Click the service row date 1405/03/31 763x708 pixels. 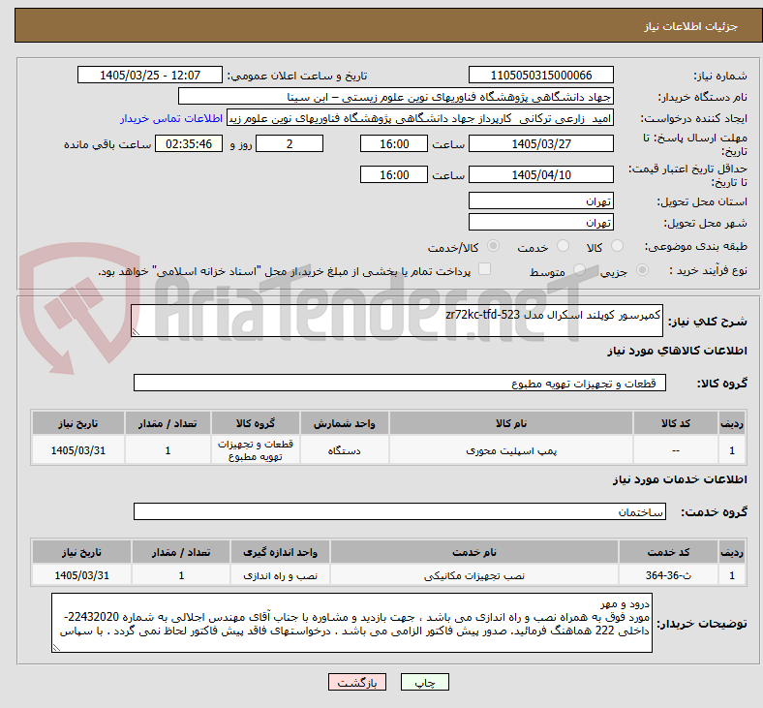[81, 575]
